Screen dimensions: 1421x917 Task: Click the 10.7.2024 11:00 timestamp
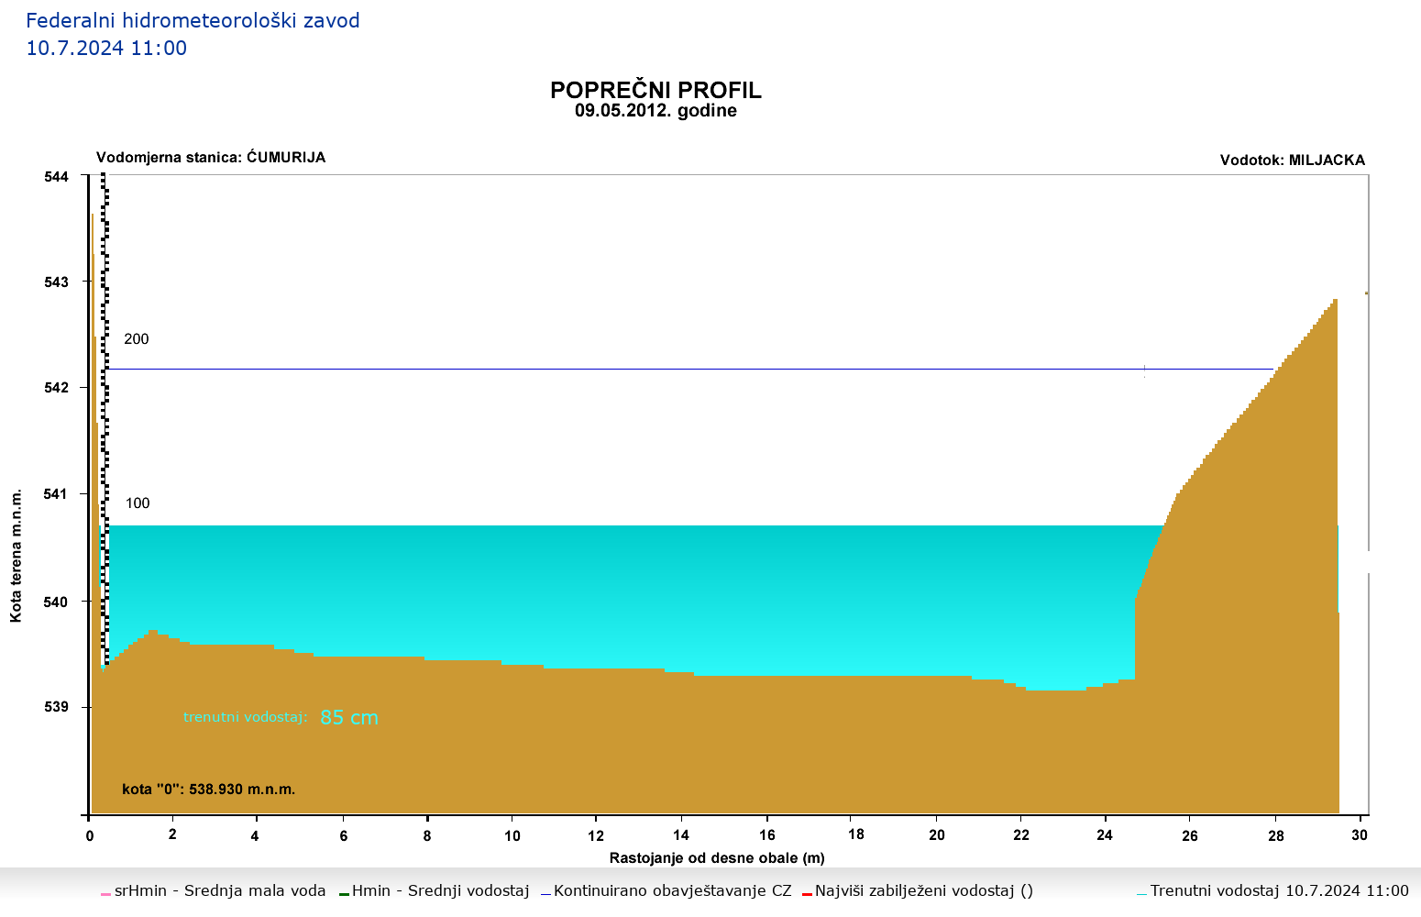pos(106,49)
